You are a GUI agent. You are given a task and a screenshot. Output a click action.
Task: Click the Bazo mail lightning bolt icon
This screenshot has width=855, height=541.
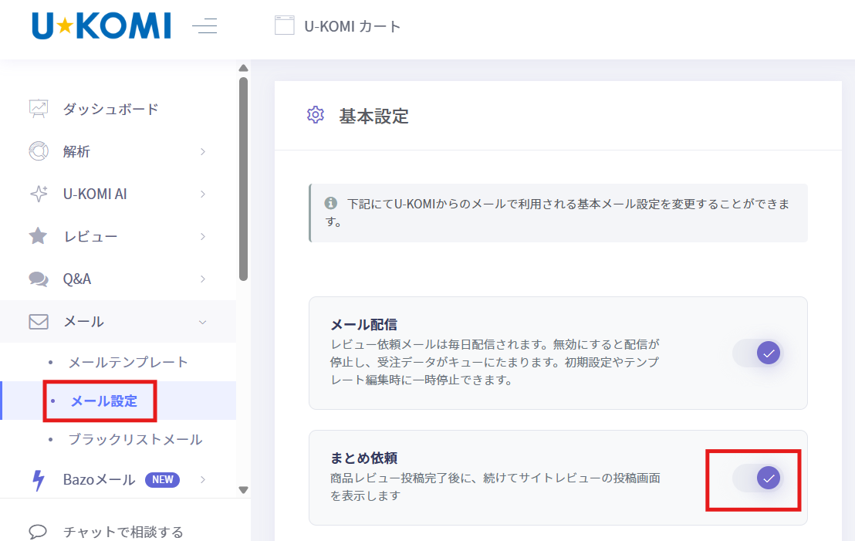pos(38,480)
